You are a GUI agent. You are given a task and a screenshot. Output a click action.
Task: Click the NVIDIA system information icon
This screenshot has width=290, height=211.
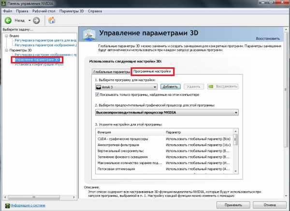7,206
